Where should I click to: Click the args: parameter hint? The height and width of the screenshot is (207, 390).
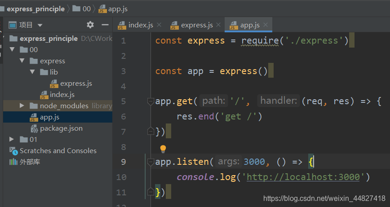(229, 162)
